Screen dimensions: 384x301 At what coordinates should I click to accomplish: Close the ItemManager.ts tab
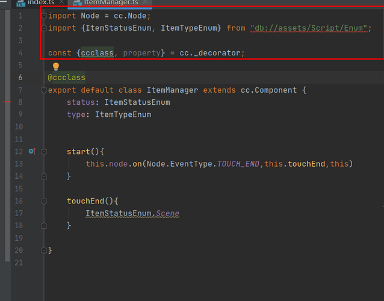(145, 2)
